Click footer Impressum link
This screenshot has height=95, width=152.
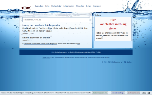(91, 58)
